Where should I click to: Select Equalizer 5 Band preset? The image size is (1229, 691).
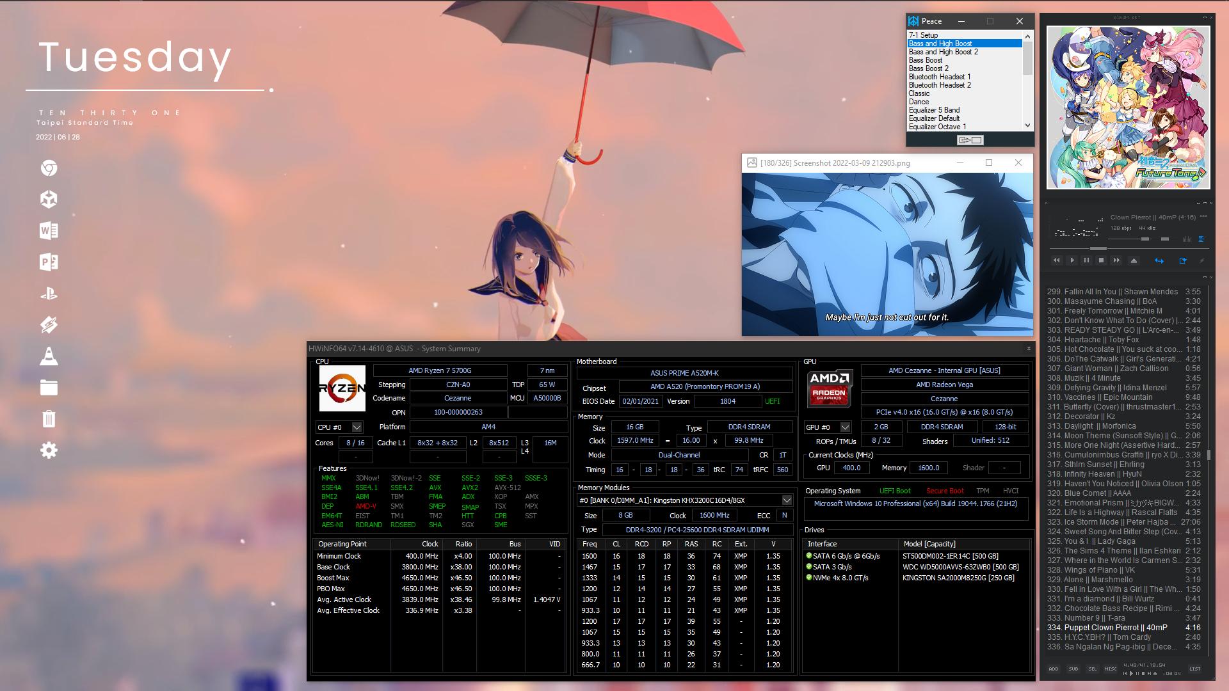pyautogui.click(x=965, y=110)
